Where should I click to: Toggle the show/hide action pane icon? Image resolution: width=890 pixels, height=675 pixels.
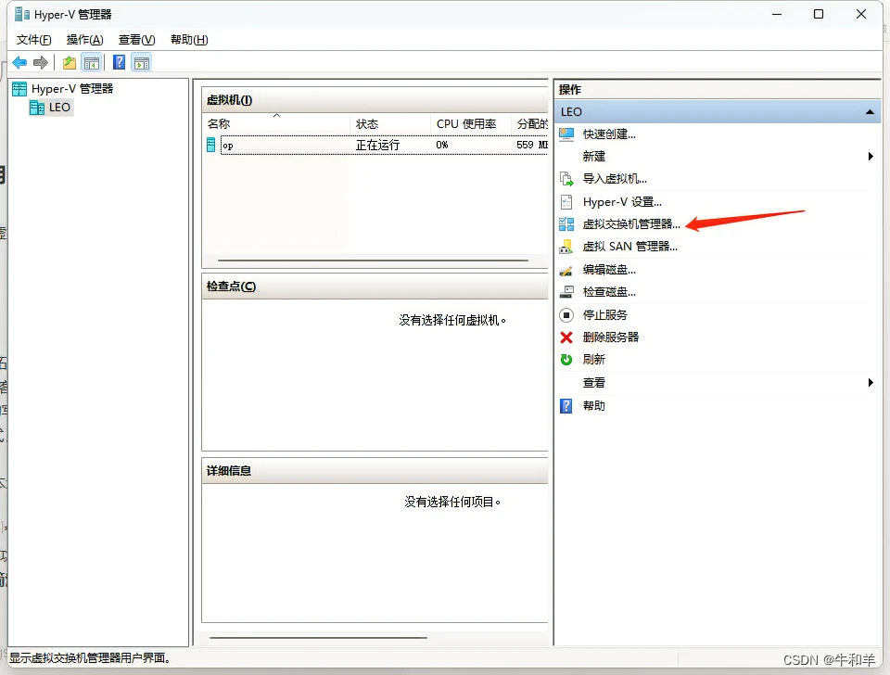pos(141,62)
